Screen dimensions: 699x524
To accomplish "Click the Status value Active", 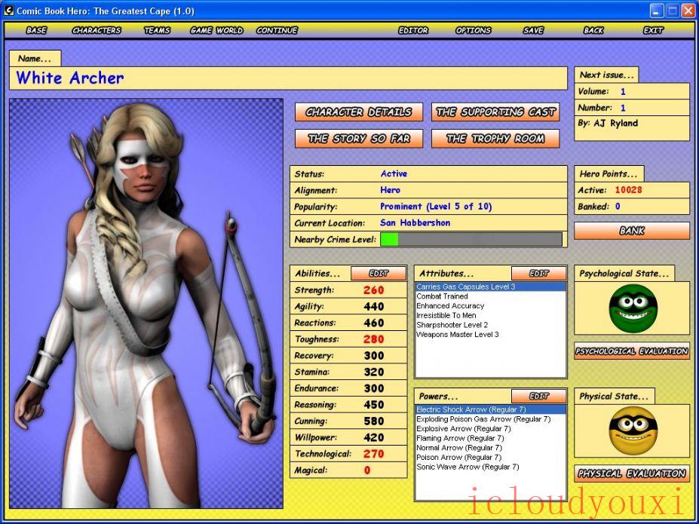I will click(x=394, y=173).
